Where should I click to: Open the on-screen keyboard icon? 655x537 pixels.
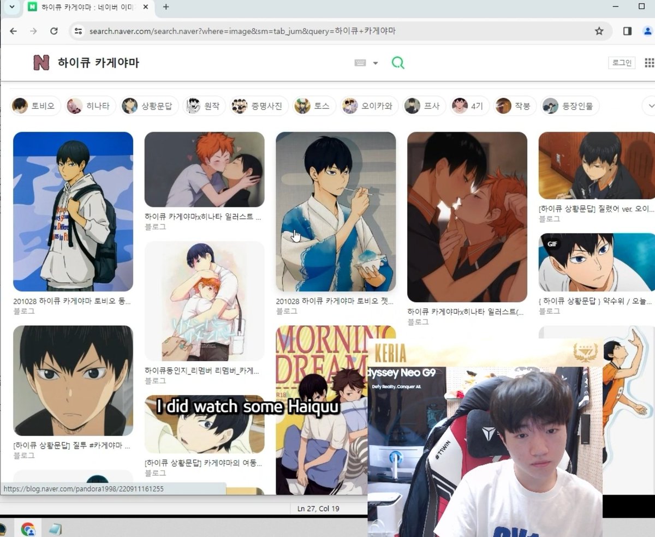click(x=360, y=63)
